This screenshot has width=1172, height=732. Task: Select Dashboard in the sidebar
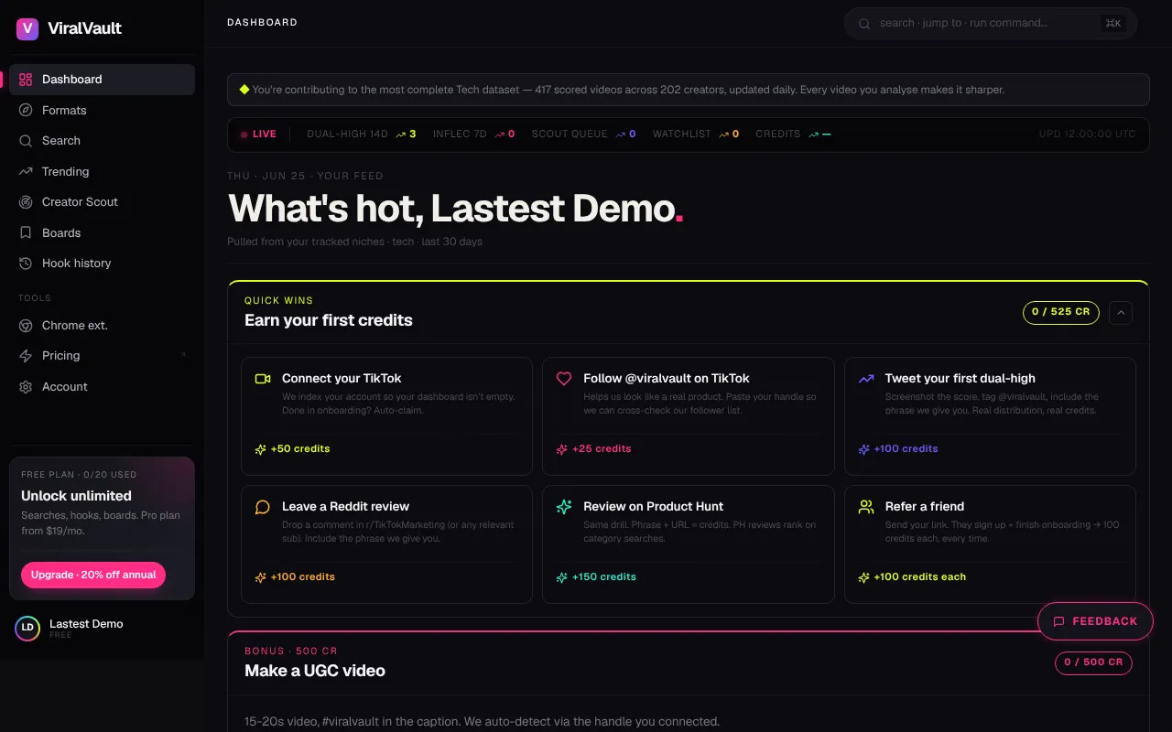pos(102,79)
